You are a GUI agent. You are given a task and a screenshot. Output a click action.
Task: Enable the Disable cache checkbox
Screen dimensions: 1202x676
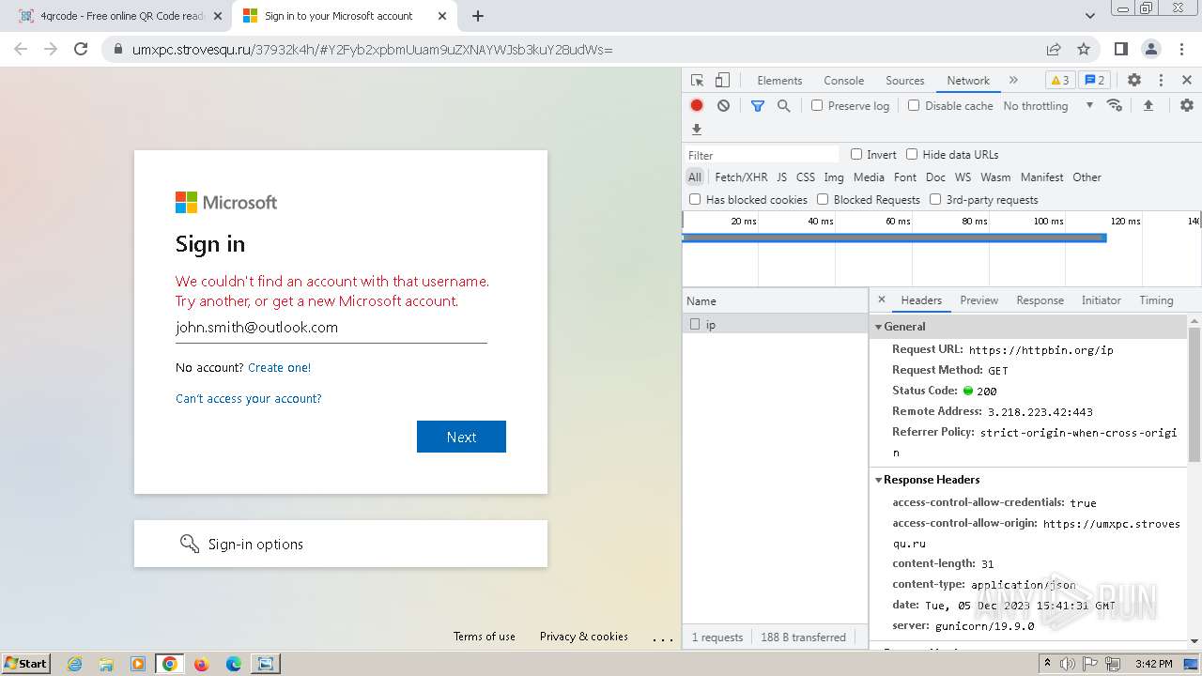(x=914, y=106)
